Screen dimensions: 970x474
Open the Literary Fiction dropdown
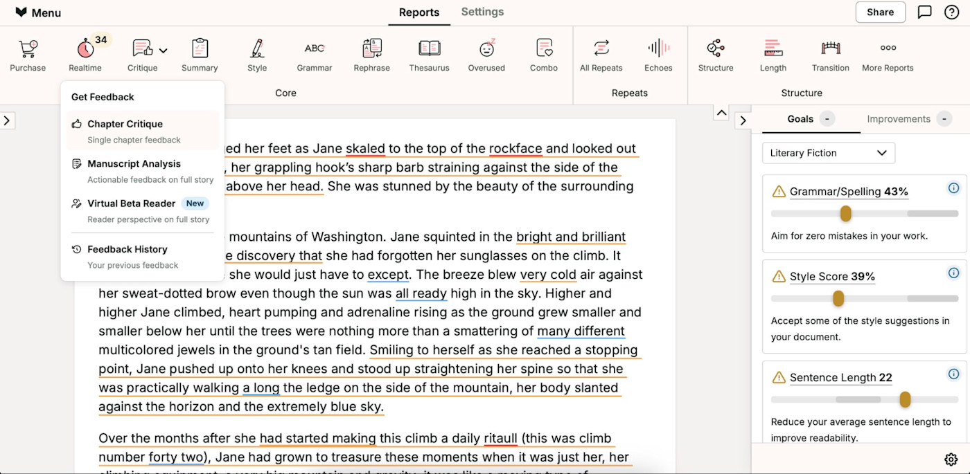(829, 153)
